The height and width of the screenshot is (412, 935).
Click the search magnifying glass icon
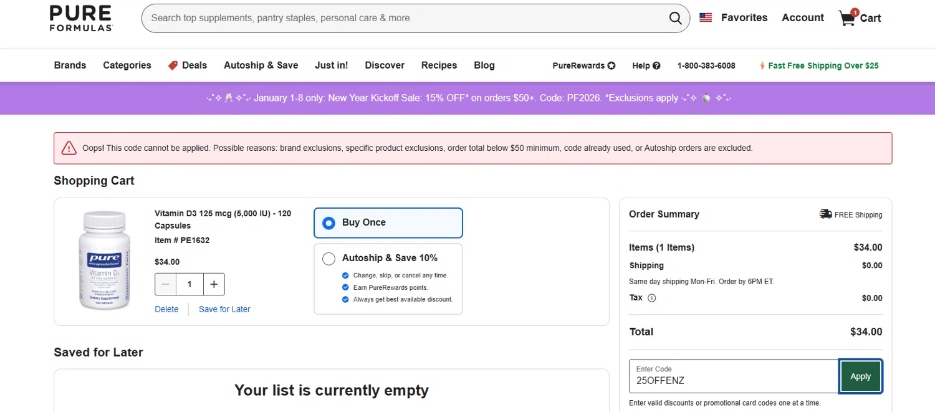point(675,18)
